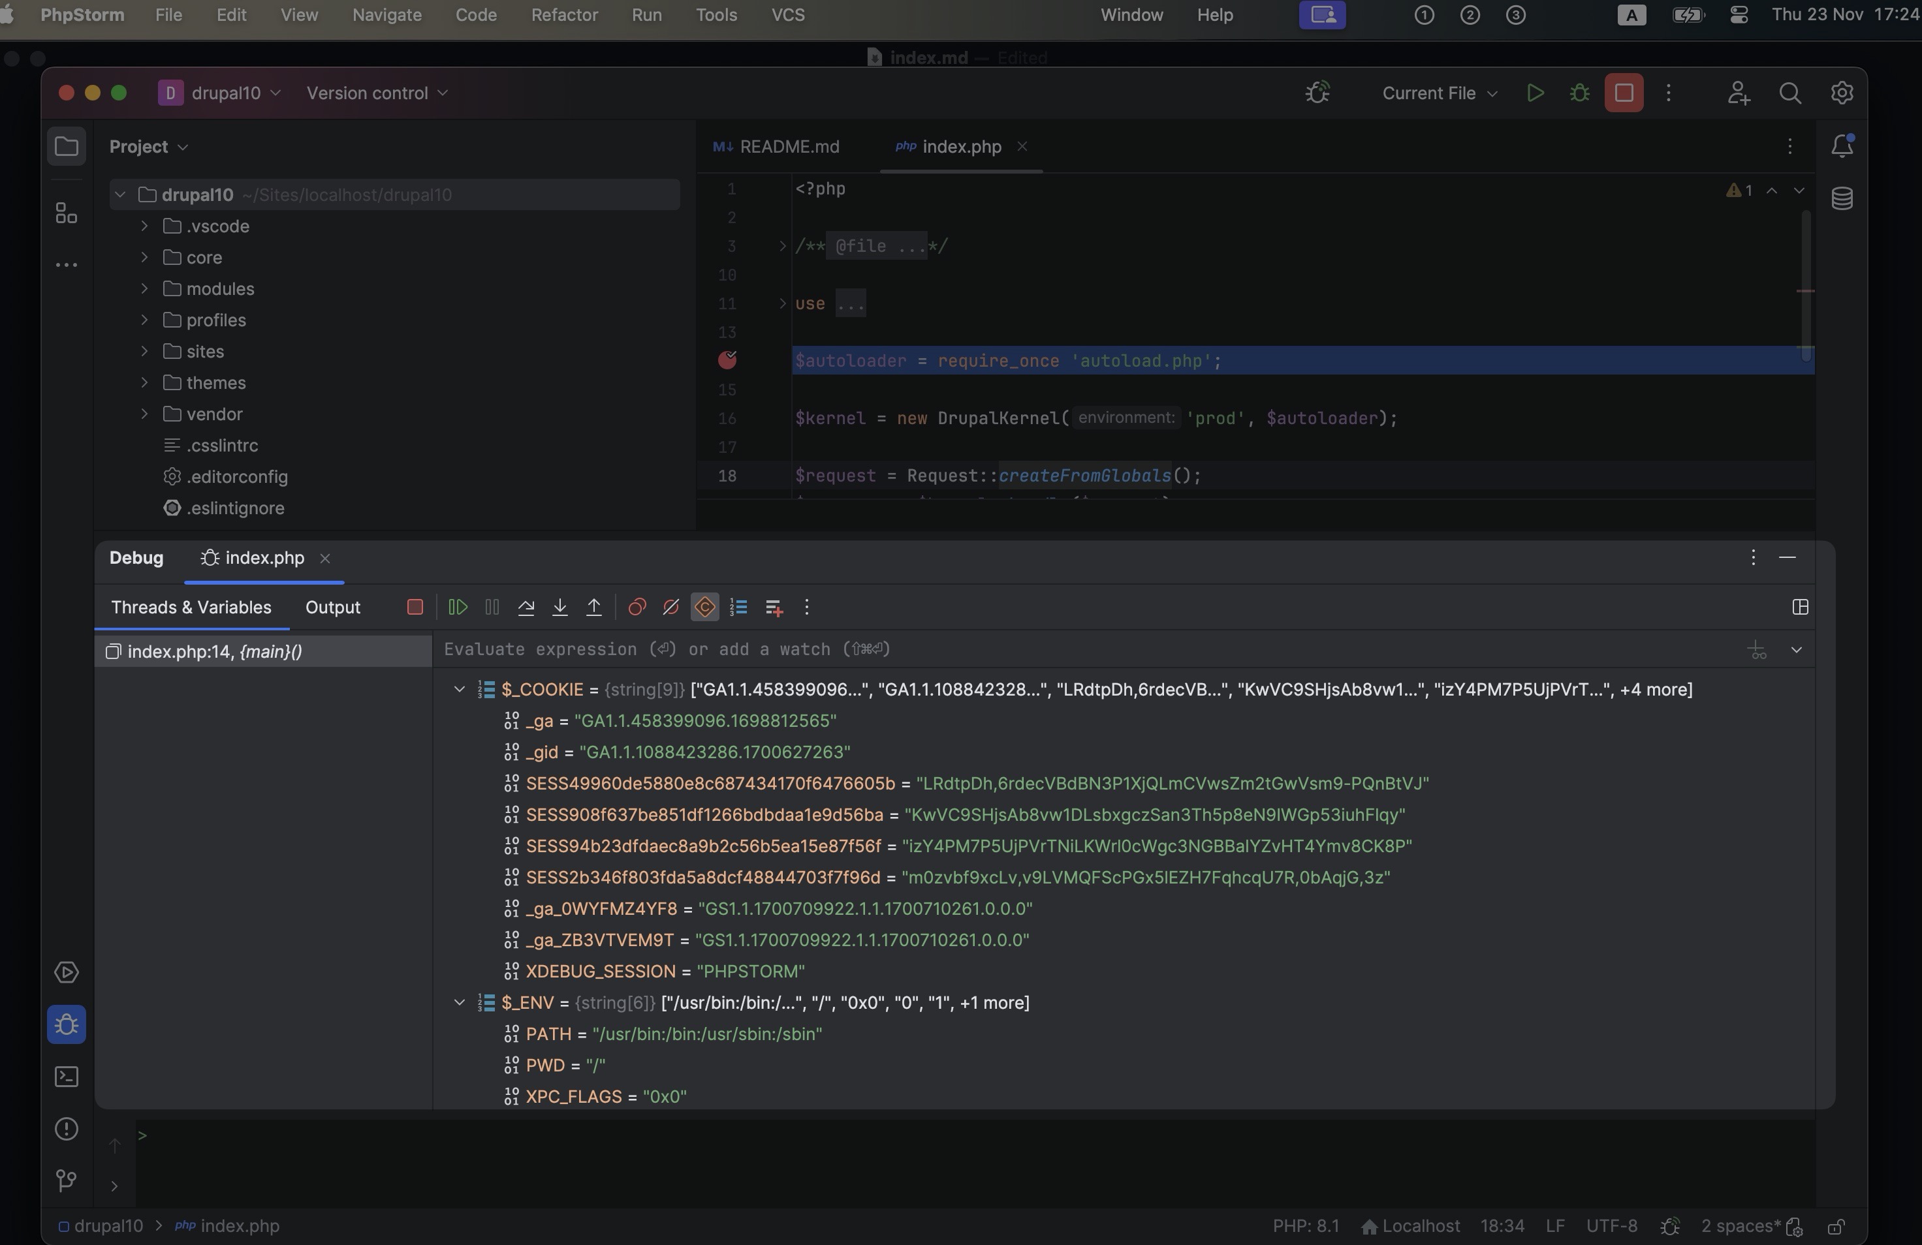Click Localhost server in status bar

(1410, 1227)
